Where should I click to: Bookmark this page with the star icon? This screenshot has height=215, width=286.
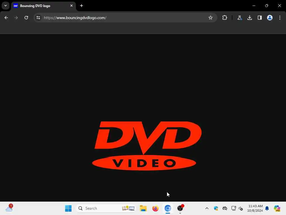point(211,18)
